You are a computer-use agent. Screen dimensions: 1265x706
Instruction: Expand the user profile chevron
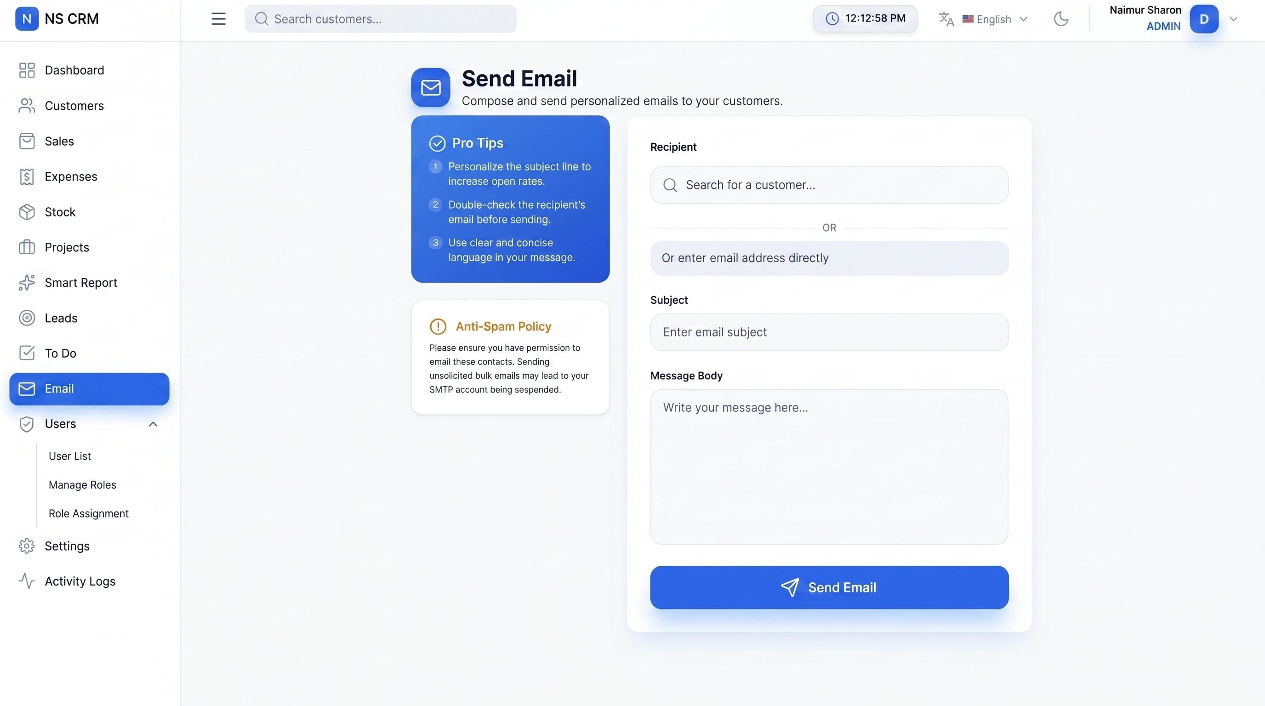coord(1234,19)
